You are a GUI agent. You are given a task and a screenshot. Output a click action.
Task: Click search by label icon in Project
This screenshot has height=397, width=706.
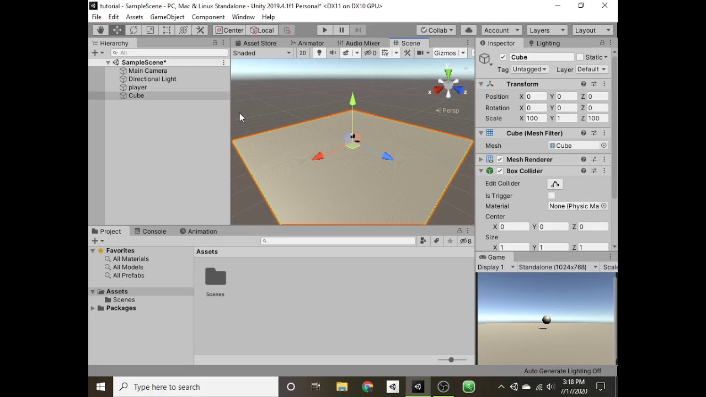pyautogui.click(x=436, y=241)
